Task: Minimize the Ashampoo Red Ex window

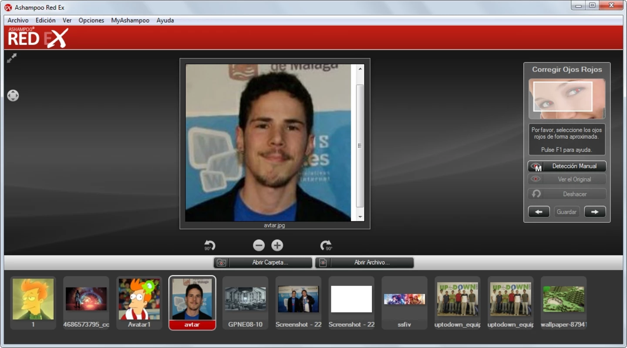Action: coord(578,6)
